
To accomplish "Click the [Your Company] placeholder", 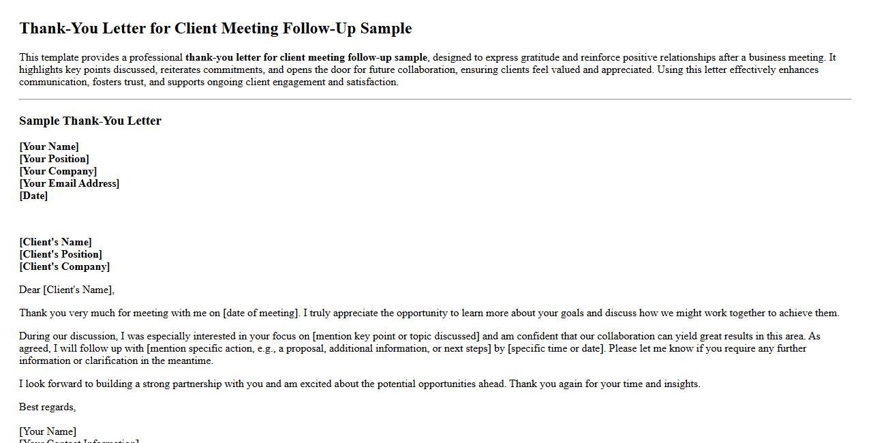I will (x=58, y=171).
